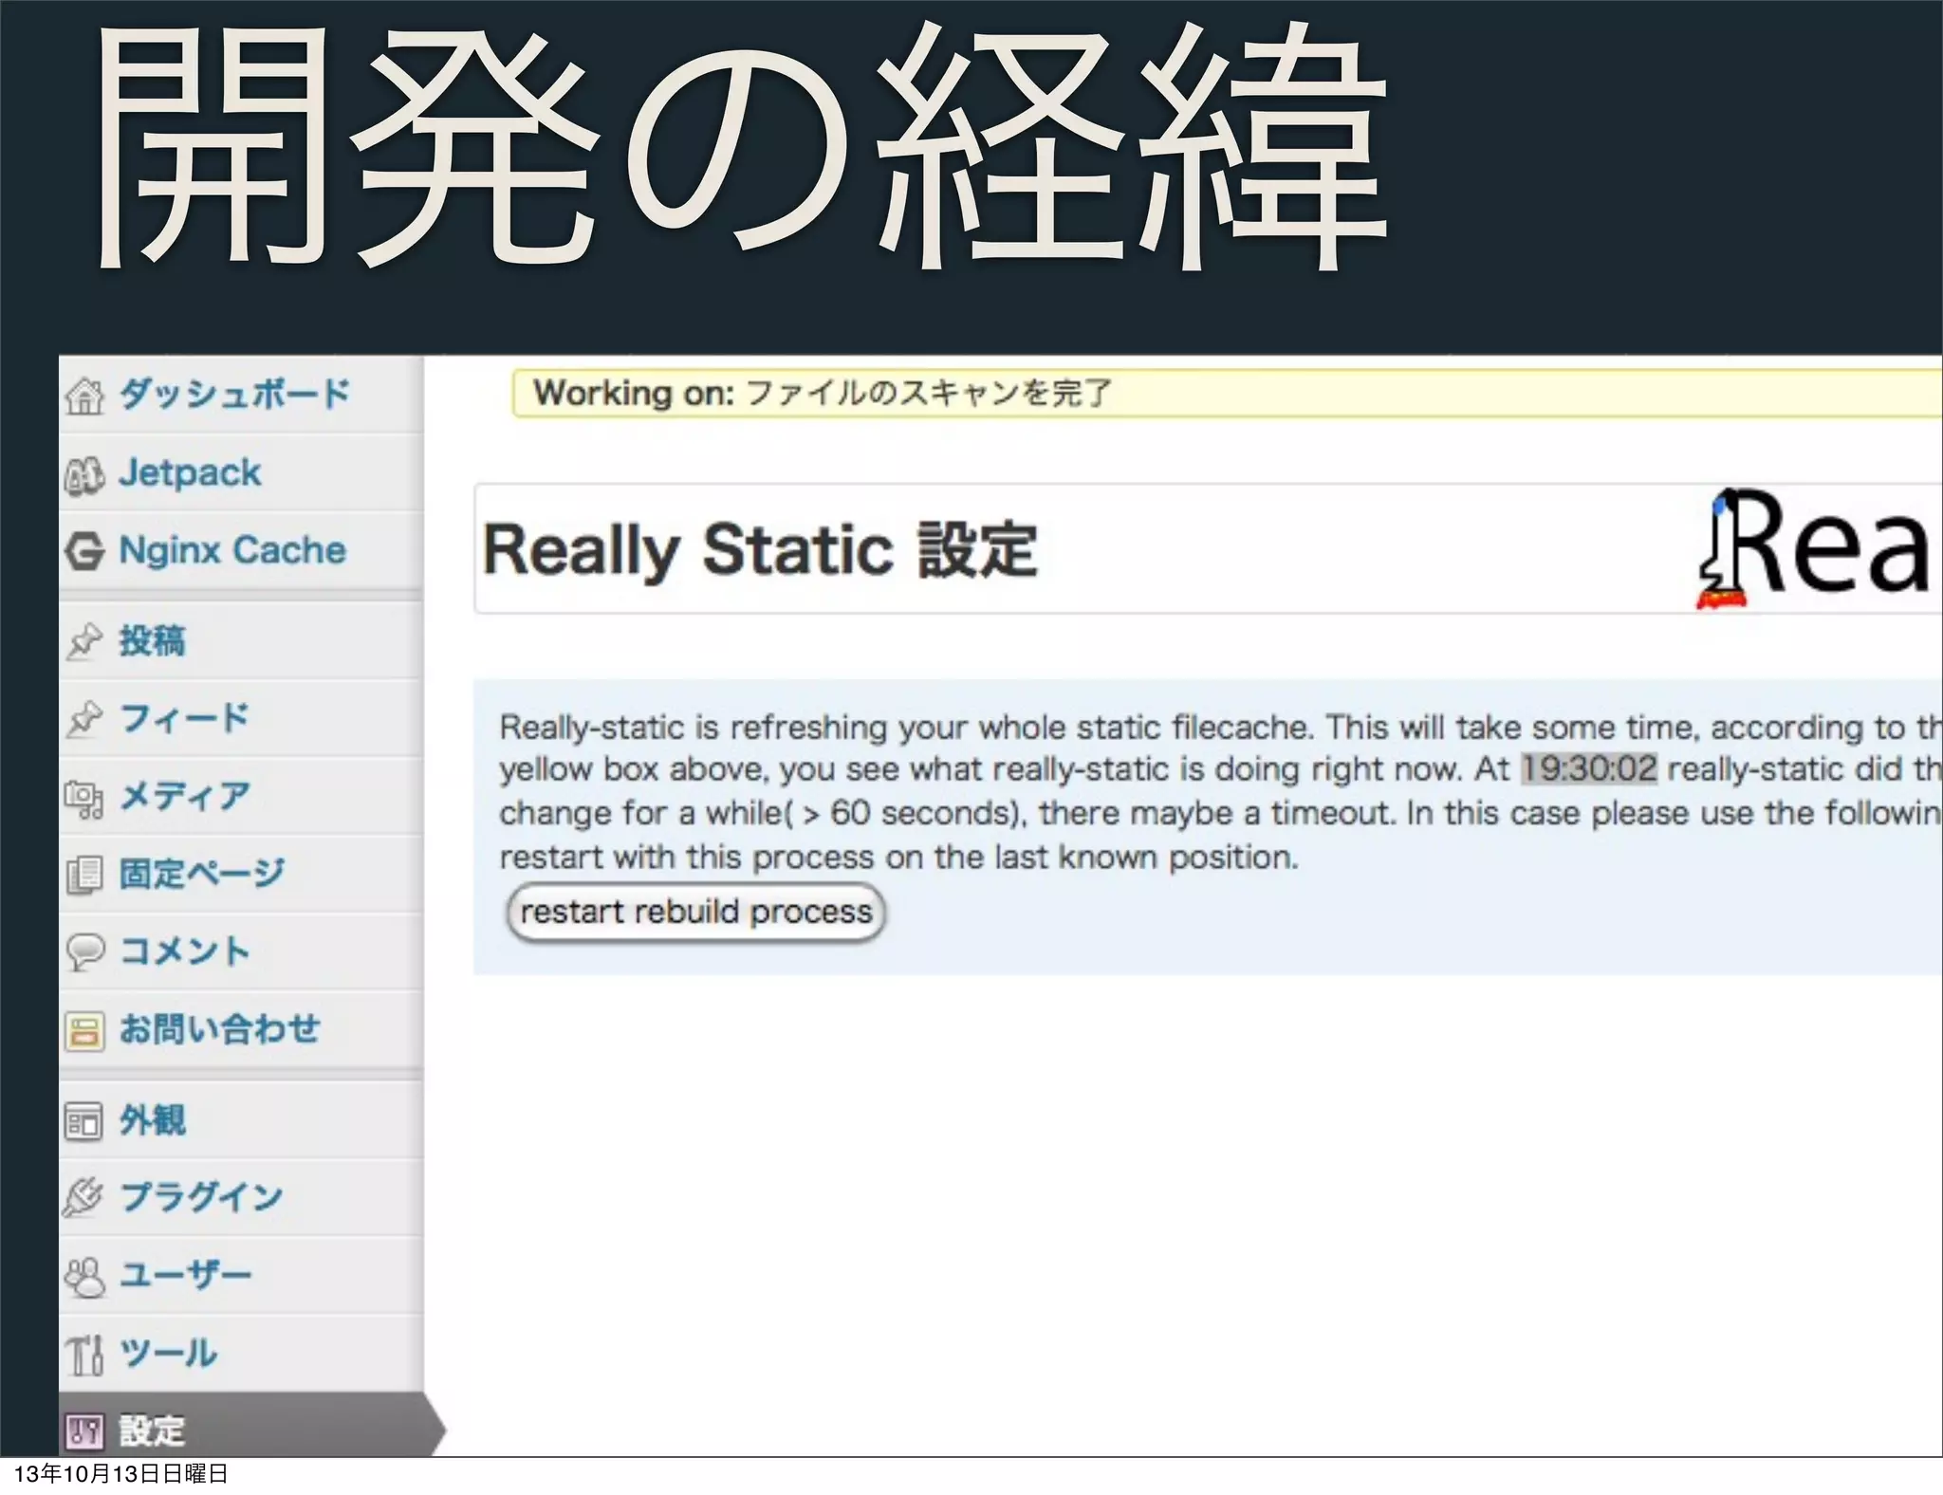The width and height of the screenshot is (1943, 1495).
Task: Click the plug icon beside プラグイン
Action: pyautogui.click(x=84, y=1198)
